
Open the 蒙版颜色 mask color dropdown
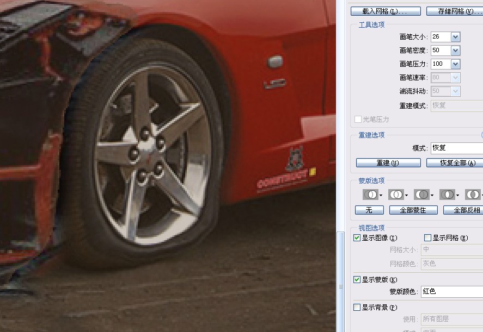tap(452, 291)
